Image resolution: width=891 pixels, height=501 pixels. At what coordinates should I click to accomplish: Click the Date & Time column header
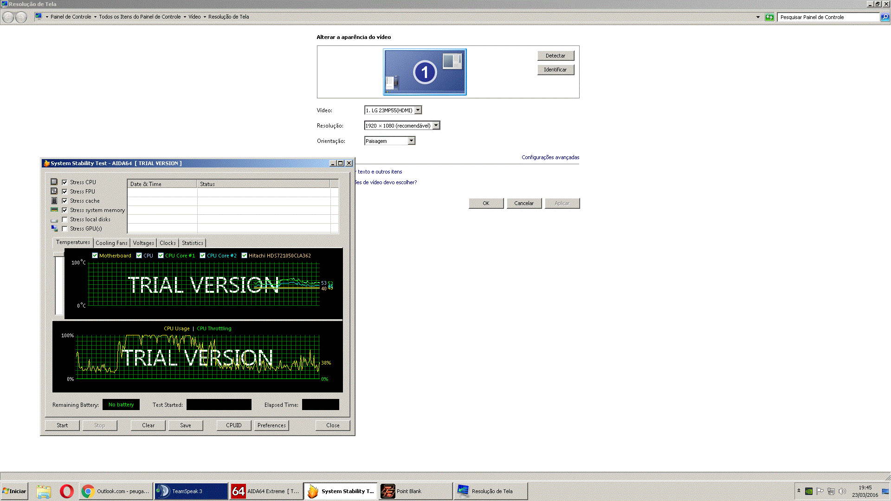pyautogui.click(x=162, y=184)
